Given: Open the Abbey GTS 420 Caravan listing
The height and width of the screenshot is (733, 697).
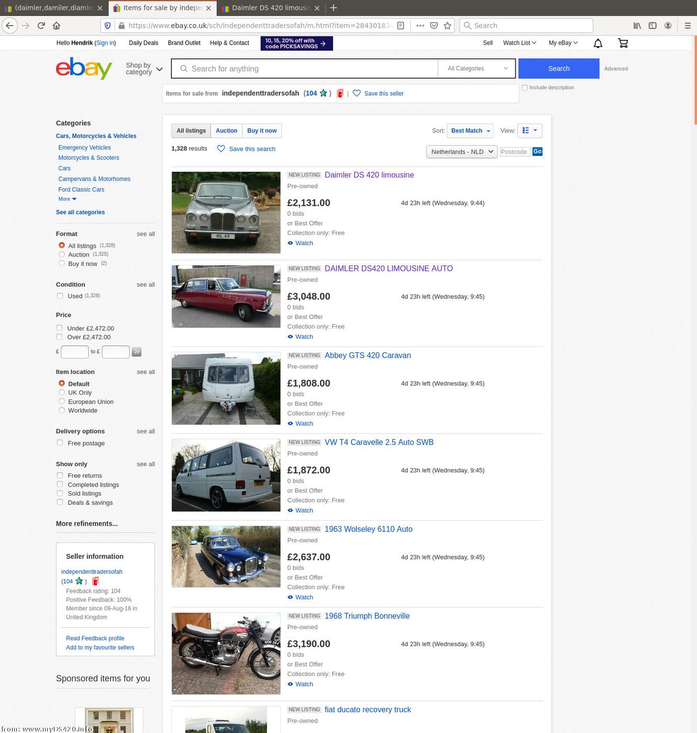Looking at the screenshot, I should [367, 355].
